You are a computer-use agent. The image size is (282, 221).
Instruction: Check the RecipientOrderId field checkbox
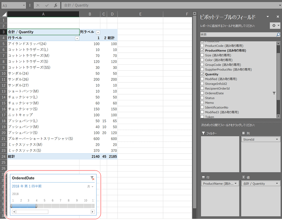[x=202, y=88]
